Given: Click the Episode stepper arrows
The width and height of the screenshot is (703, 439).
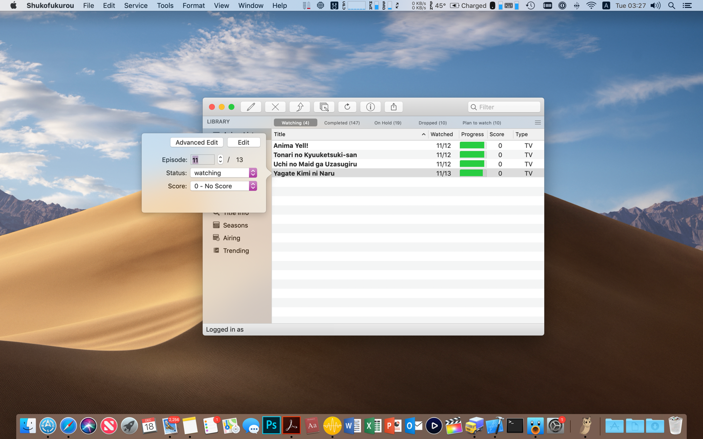Looking at the screenshot, I should pos(220,160).
